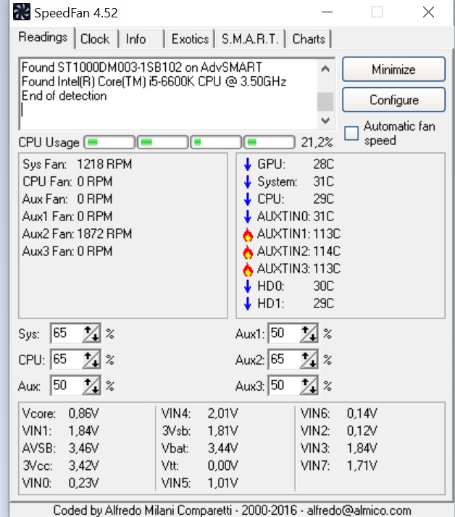Viewport: 455px width, 517px height.
Task: Open the Clock tab
Action: 95,39
